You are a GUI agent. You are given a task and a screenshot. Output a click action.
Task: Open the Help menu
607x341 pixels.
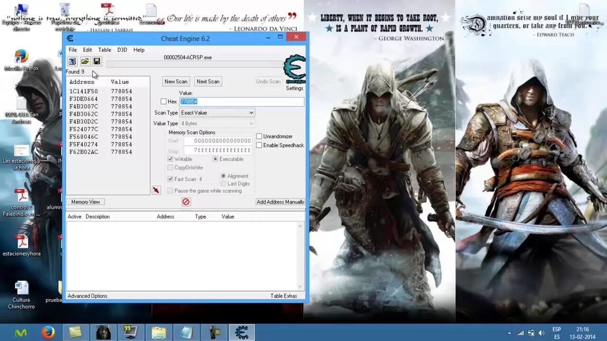click(x=138, y=50)
